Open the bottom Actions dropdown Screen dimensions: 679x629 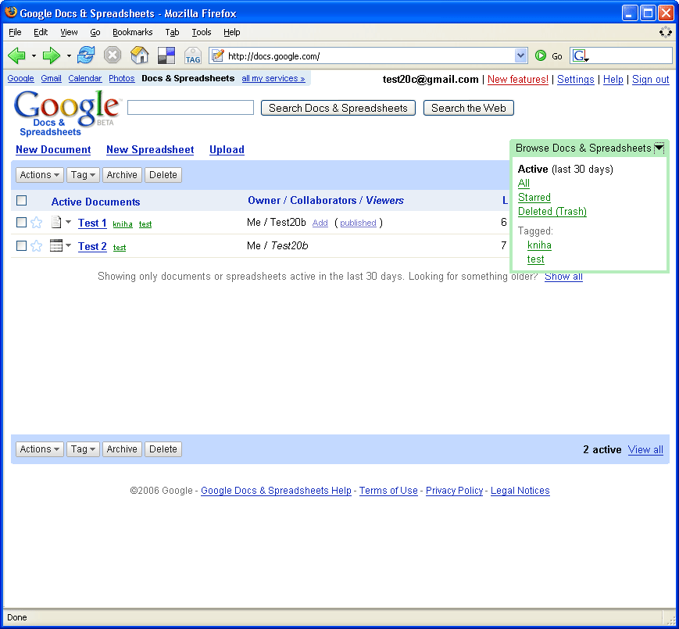[40, 449]
